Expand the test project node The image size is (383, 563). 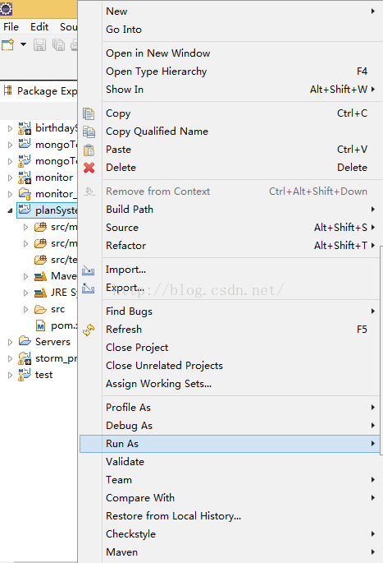tap(10, 375)
